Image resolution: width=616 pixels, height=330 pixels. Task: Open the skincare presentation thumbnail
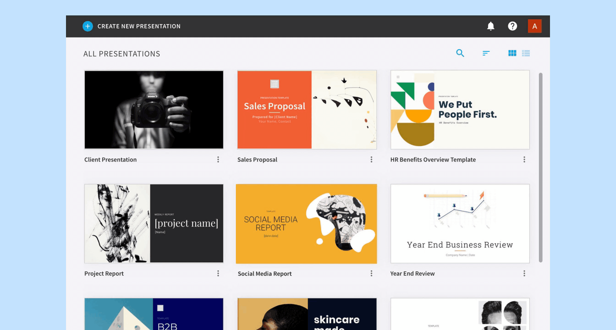[x=307, y=314]
